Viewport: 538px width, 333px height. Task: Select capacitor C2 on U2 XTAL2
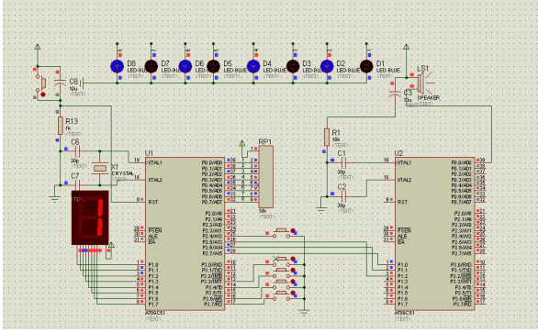[342, 196]
